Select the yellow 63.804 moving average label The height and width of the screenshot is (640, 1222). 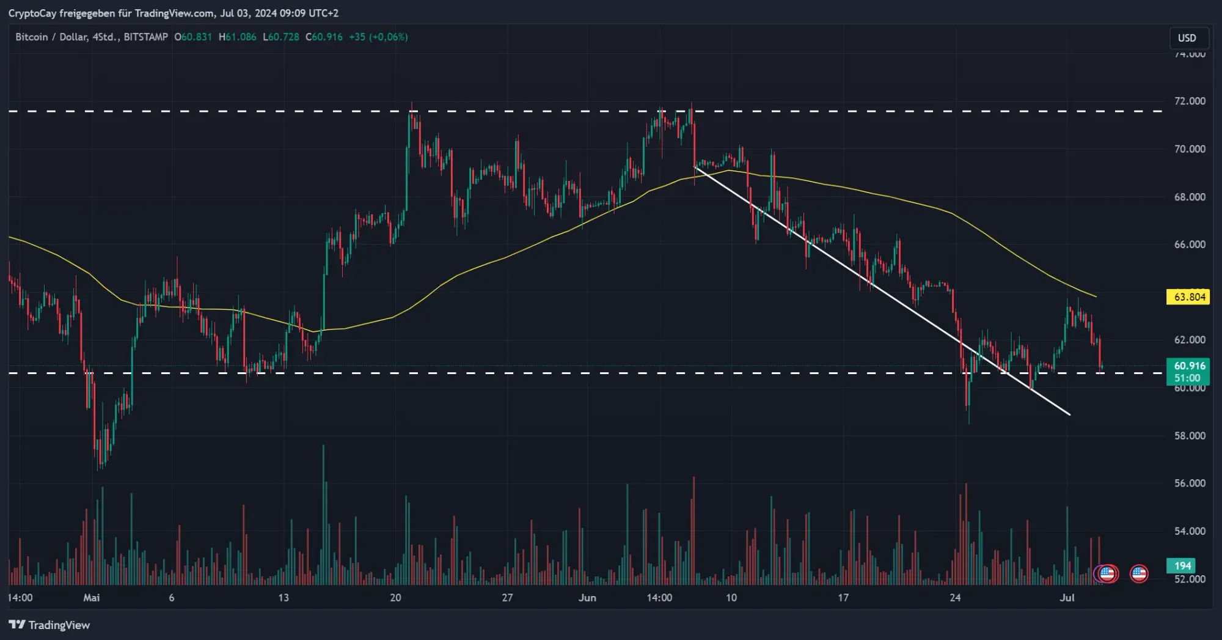1188,297
